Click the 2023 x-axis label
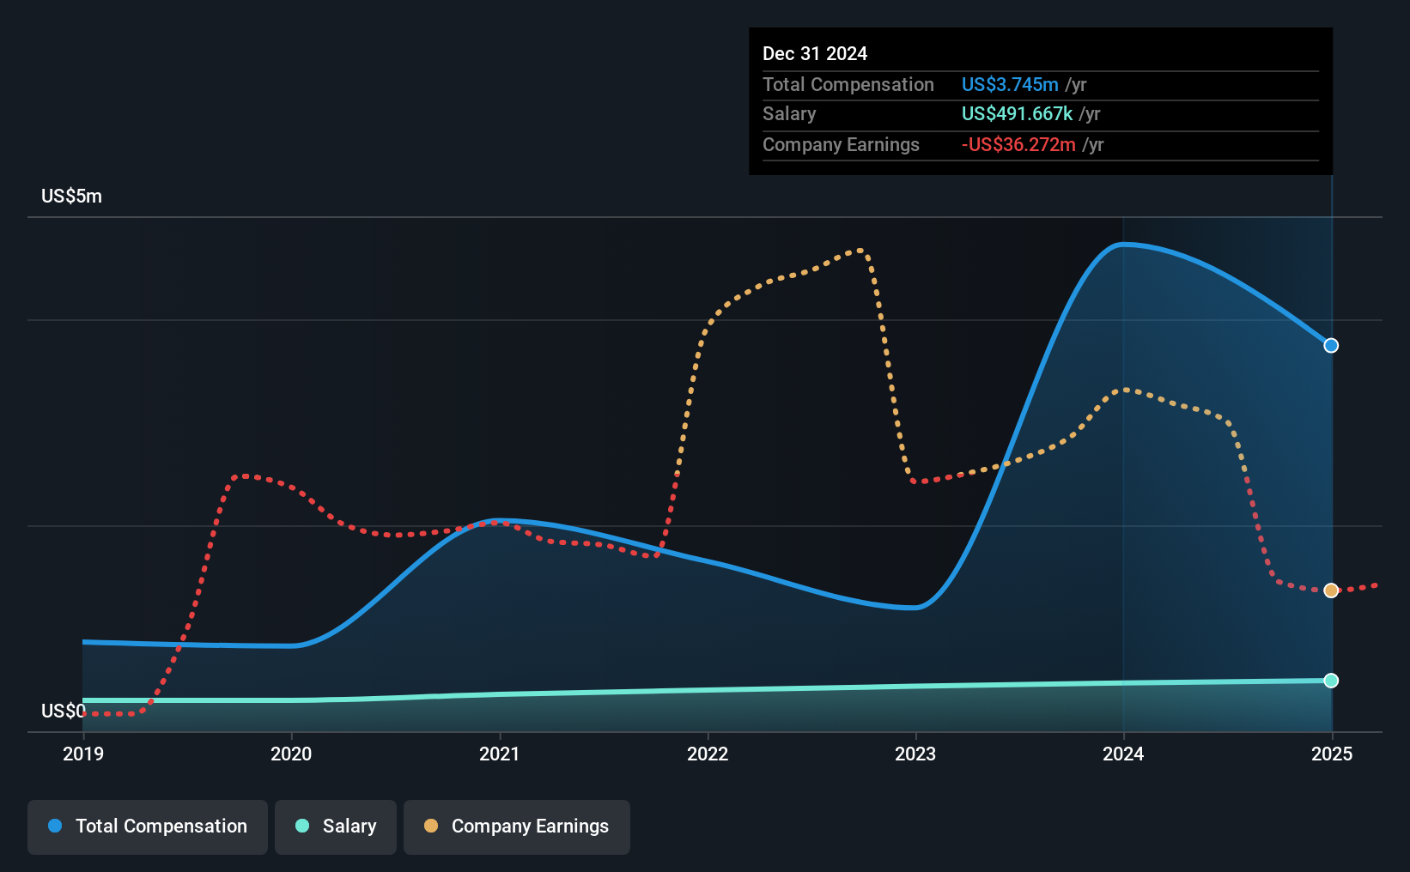The width and height of the screenshot is (1410, 872). pos(915,754)
